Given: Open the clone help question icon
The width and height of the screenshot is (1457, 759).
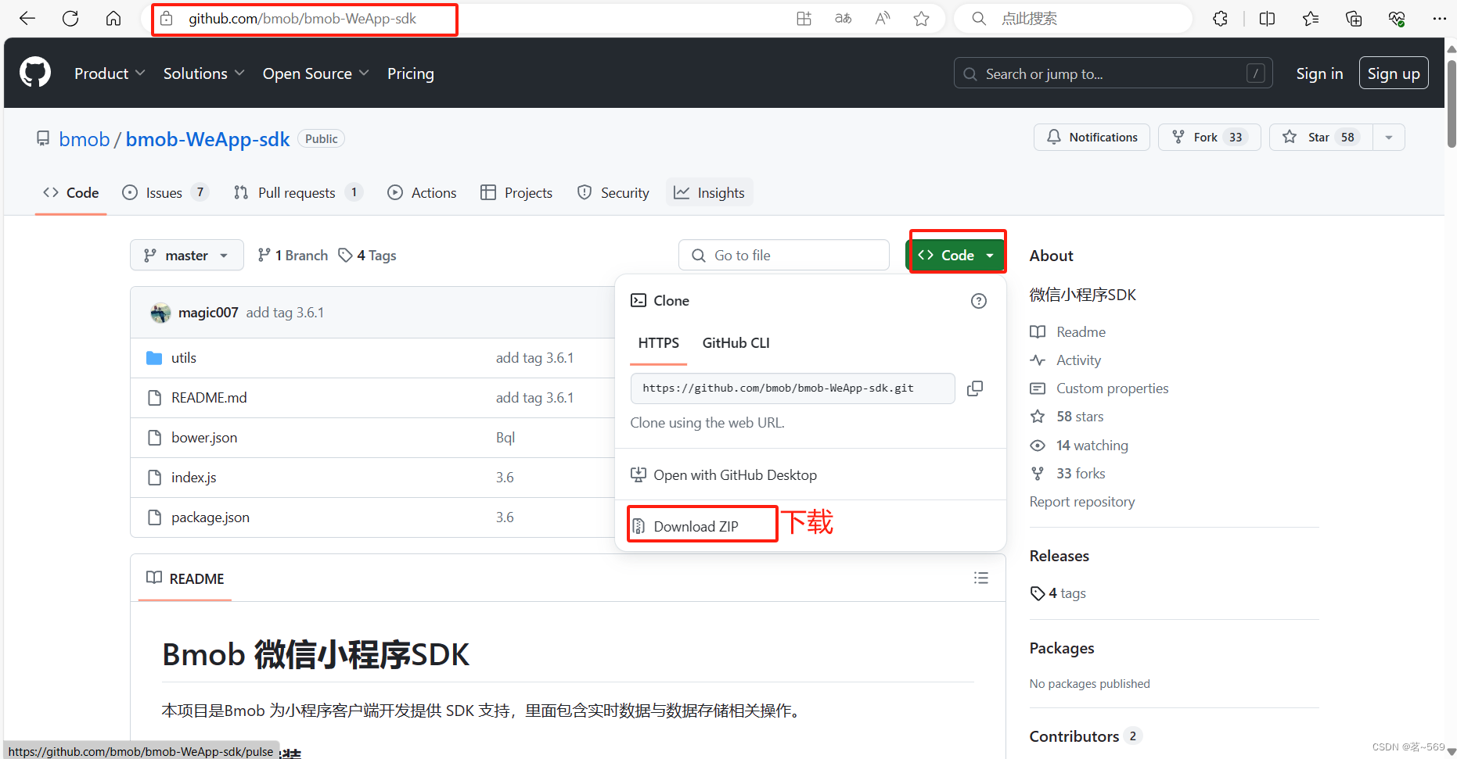Looking at the screenshot, I should point(979,301).
